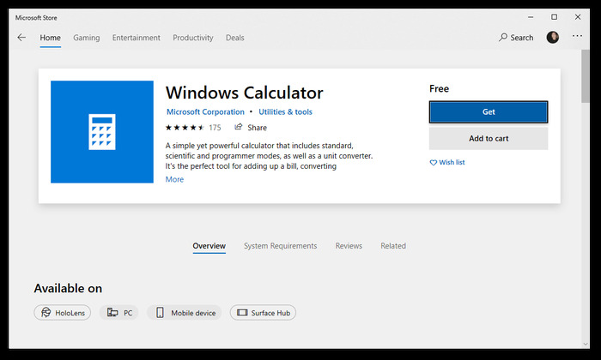601x360 pixels.
Task: Open the Gaming tab
Action: coord(86,38)
